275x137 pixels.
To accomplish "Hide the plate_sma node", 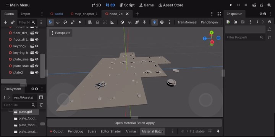I will [x=37, y=59].
